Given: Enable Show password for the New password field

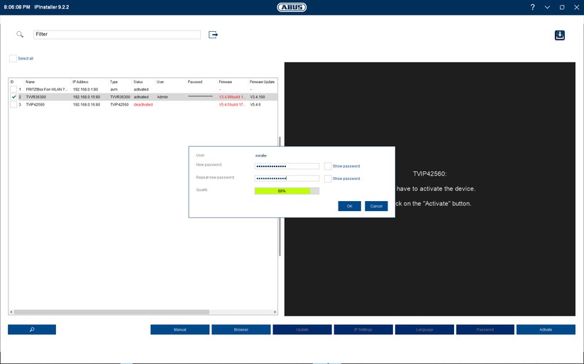Looking at the screenshot, I should click(328, 166).
